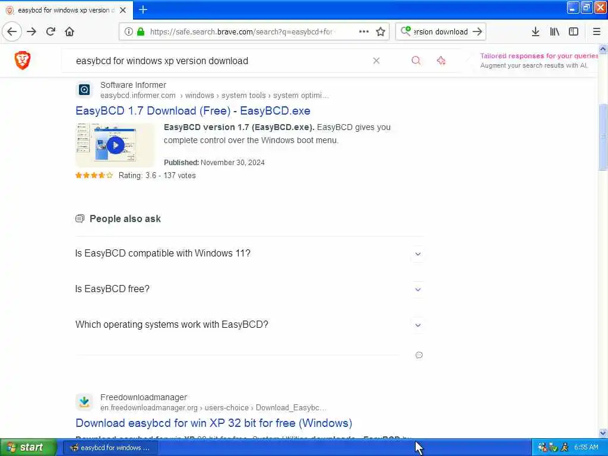This screenshot has height=456, width=608.
Task: Open page actions three-dot menu
Action: pos(364,31)
